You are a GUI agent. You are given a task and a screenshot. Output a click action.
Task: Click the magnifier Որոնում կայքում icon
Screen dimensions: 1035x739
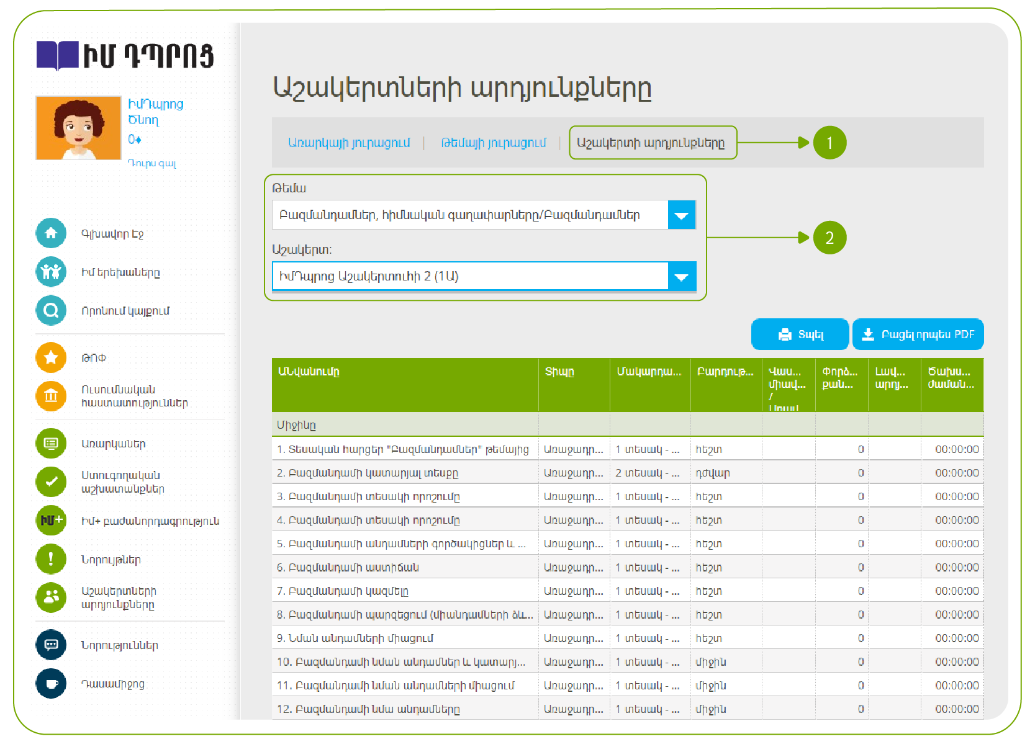[51, 310]
